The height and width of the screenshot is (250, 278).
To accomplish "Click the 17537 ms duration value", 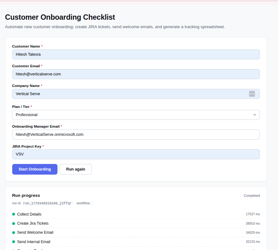I will point(253,214).
